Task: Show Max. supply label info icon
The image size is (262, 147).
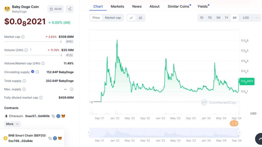Action: pyautogui.click(x=24, y=89)
